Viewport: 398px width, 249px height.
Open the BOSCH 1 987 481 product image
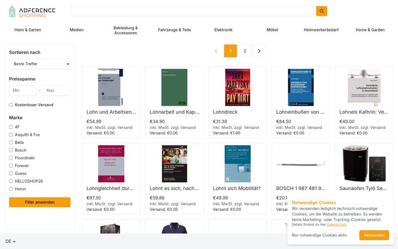click(301, 164)
